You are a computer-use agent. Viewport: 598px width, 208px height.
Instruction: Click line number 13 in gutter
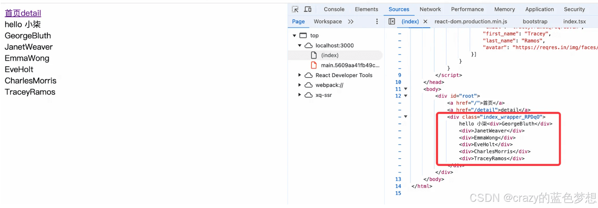pos(398,179)
